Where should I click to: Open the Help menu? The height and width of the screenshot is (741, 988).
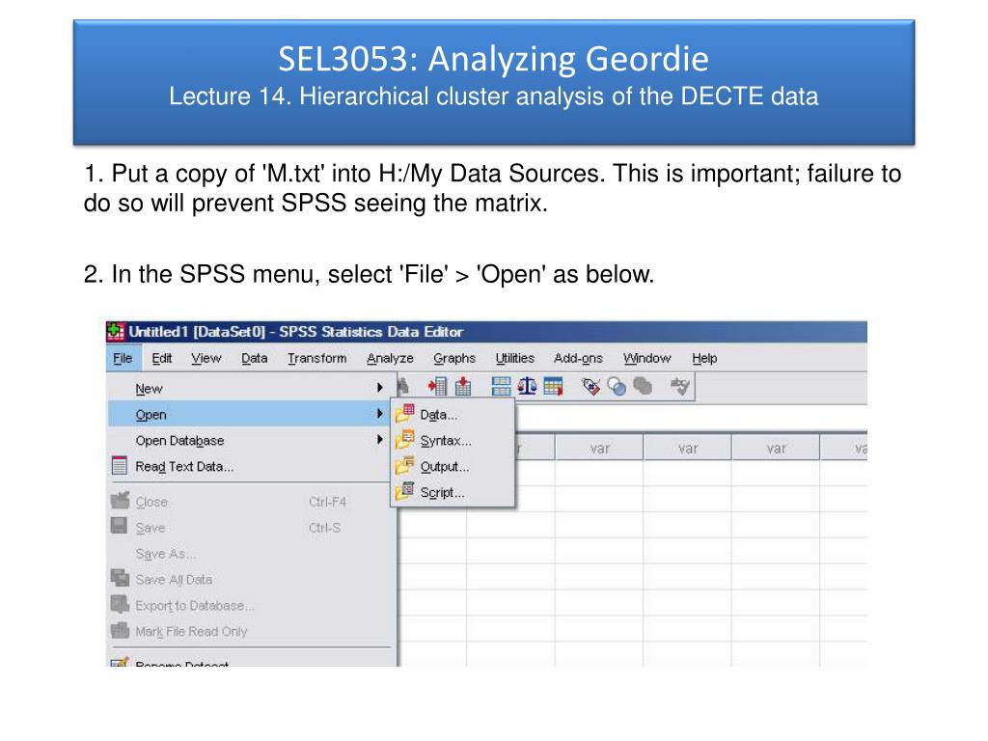704,358
